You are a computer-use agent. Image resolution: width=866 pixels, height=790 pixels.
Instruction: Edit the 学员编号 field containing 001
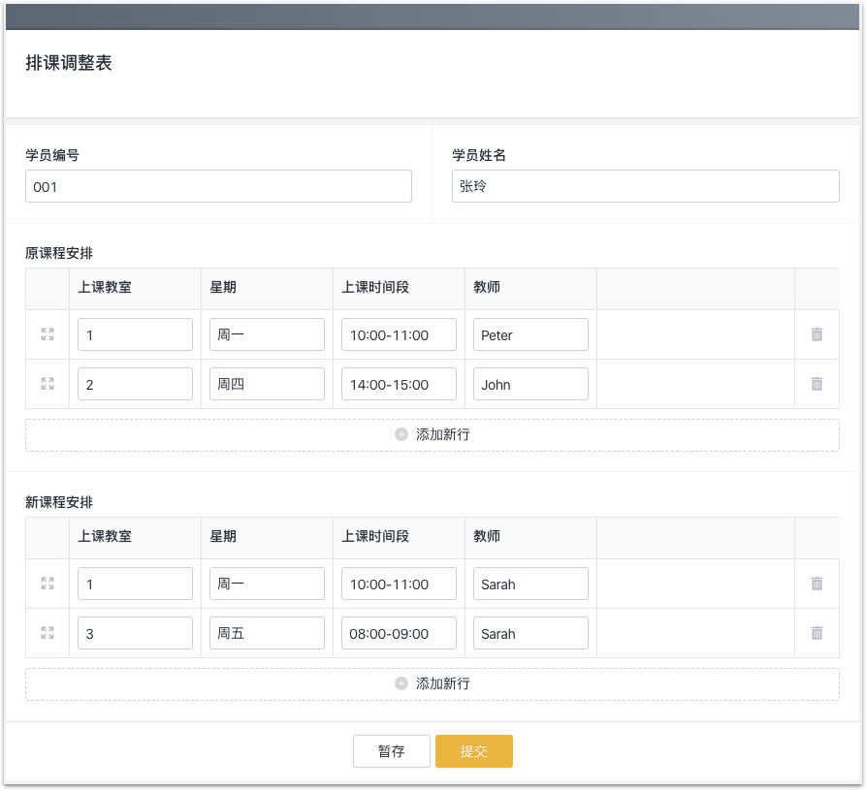[x=219, y=187]
